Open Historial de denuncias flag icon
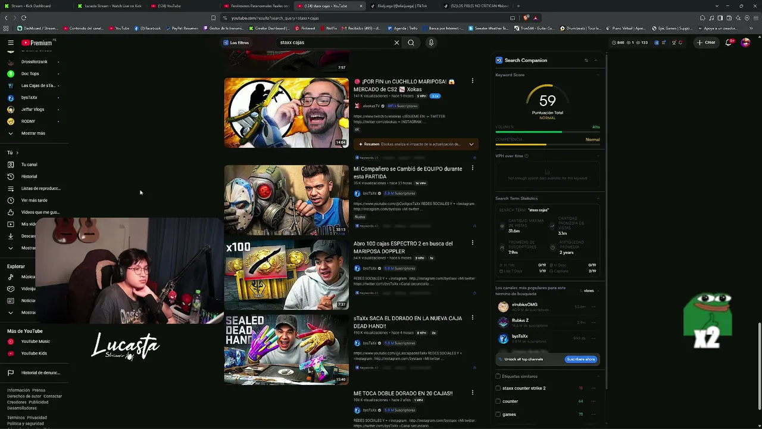 [x=10, y=373]
